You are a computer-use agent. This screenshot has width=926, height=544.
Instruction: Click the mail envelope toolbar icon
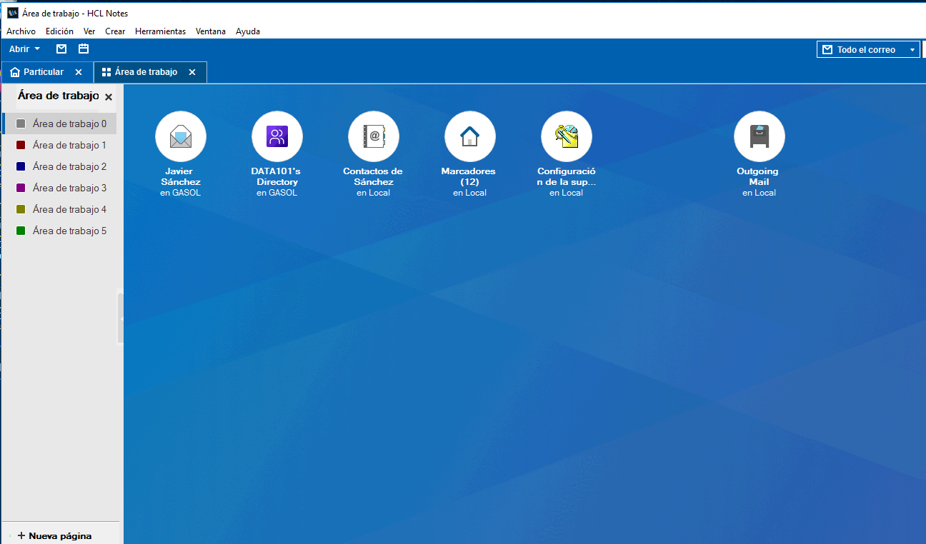tap(61, 49)
